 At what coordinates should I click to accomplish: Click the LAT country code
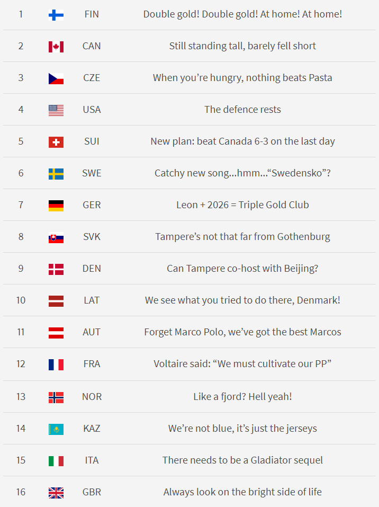pos(92,300)
